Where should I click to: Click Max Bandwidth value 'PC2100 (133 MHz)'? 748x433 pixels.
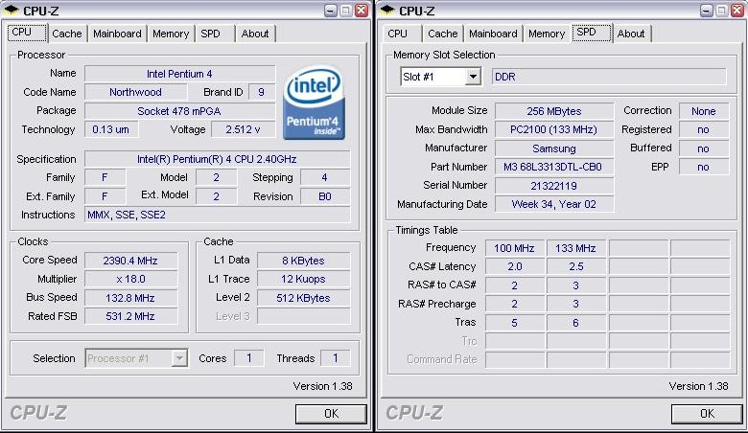[554, 129]
